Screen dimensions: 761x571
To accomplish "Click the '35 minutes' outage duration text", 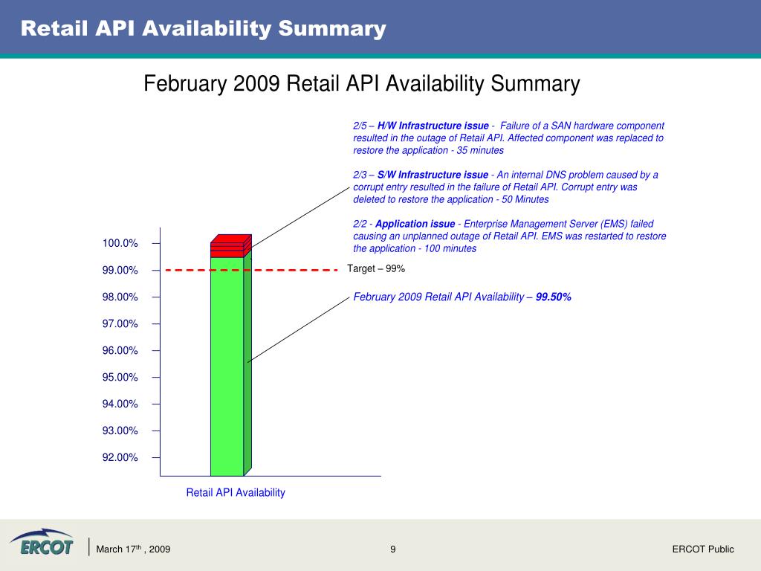I will pyautogui.click(x=480, y=150).
